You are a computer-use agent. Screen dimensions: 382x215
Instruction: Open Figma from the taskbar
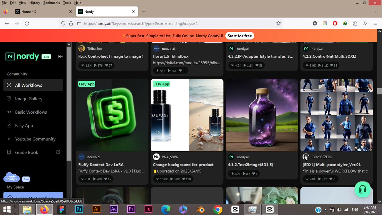click(61, 209)
